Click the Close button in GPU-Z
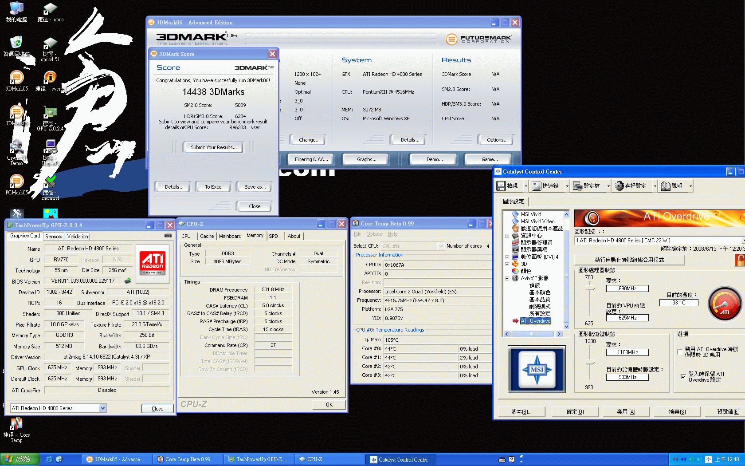The width and height of the screenshot is (745, 466). pos(157,409)
